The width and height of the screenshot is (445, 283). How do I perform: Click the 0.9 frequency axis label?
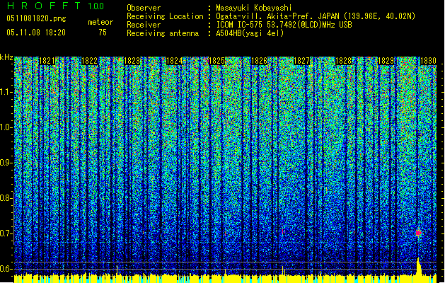pyautogui.click(x=6, y=163)
